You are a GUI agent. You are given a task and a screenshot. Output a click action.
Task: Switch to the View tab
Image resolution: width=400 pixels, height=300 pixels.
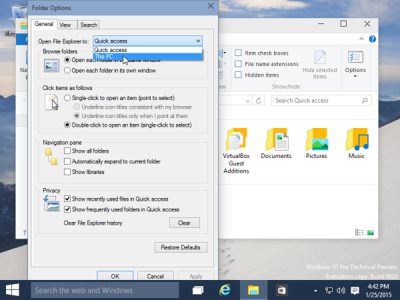[x=65, y=25]
